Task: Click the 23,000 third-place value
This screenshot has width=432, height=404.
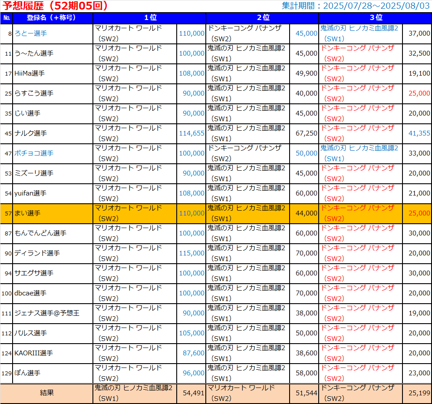Action: coord(419,374)
